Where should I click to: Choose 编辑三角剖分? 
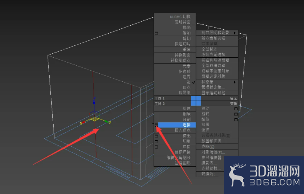(x=178, y=158)
